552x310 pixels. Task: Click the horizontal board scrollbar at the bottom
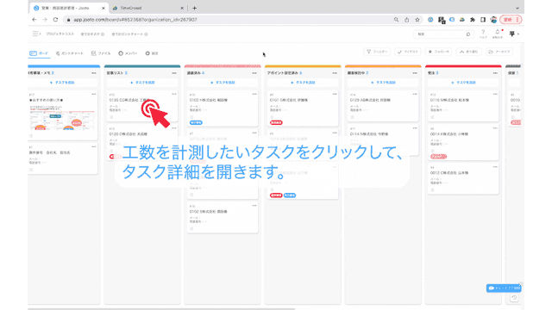[x=161, y=308]
